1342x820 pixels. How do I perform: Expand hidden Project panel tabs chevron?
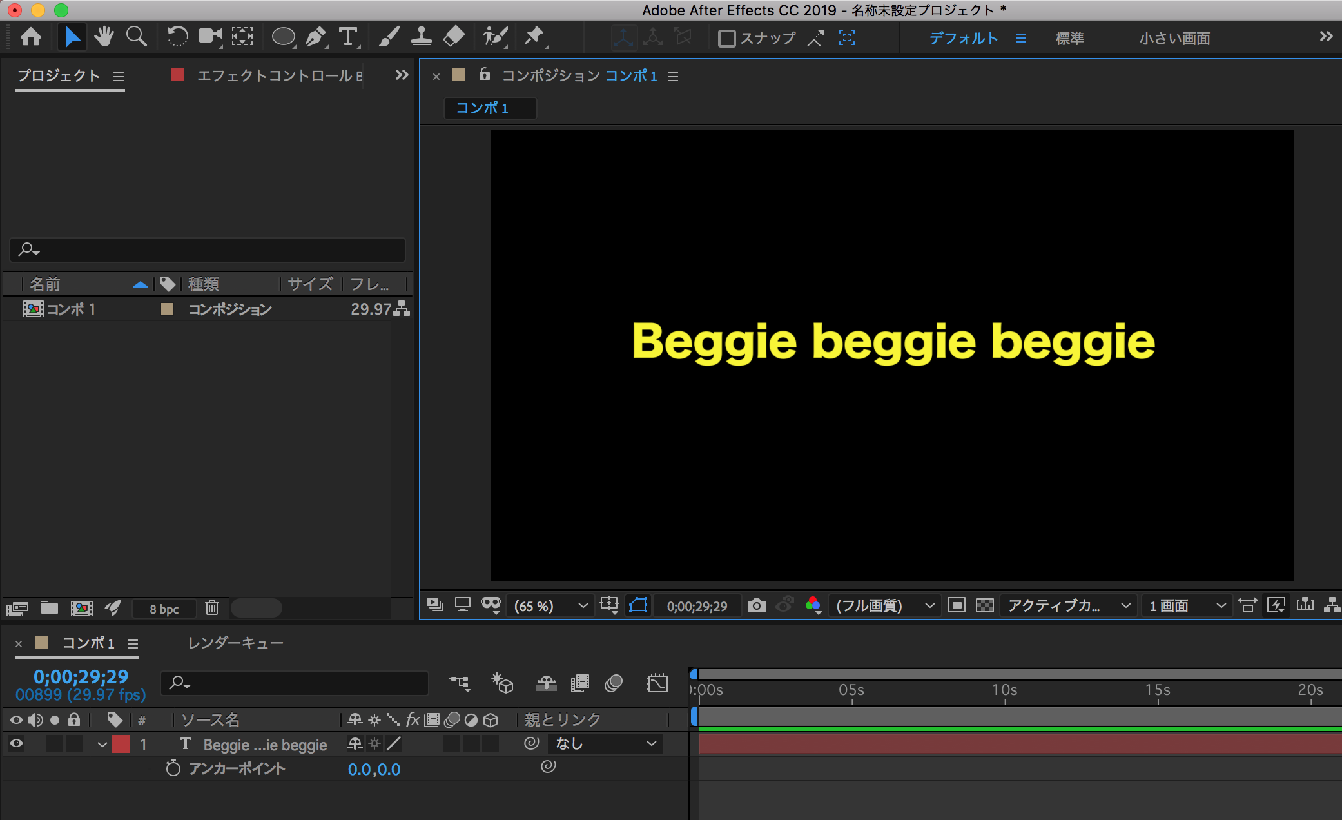tap(402, 75)
